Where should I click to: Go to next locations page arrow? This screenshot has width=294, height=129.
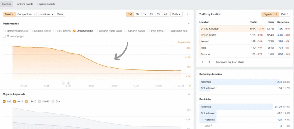point(209,62)
